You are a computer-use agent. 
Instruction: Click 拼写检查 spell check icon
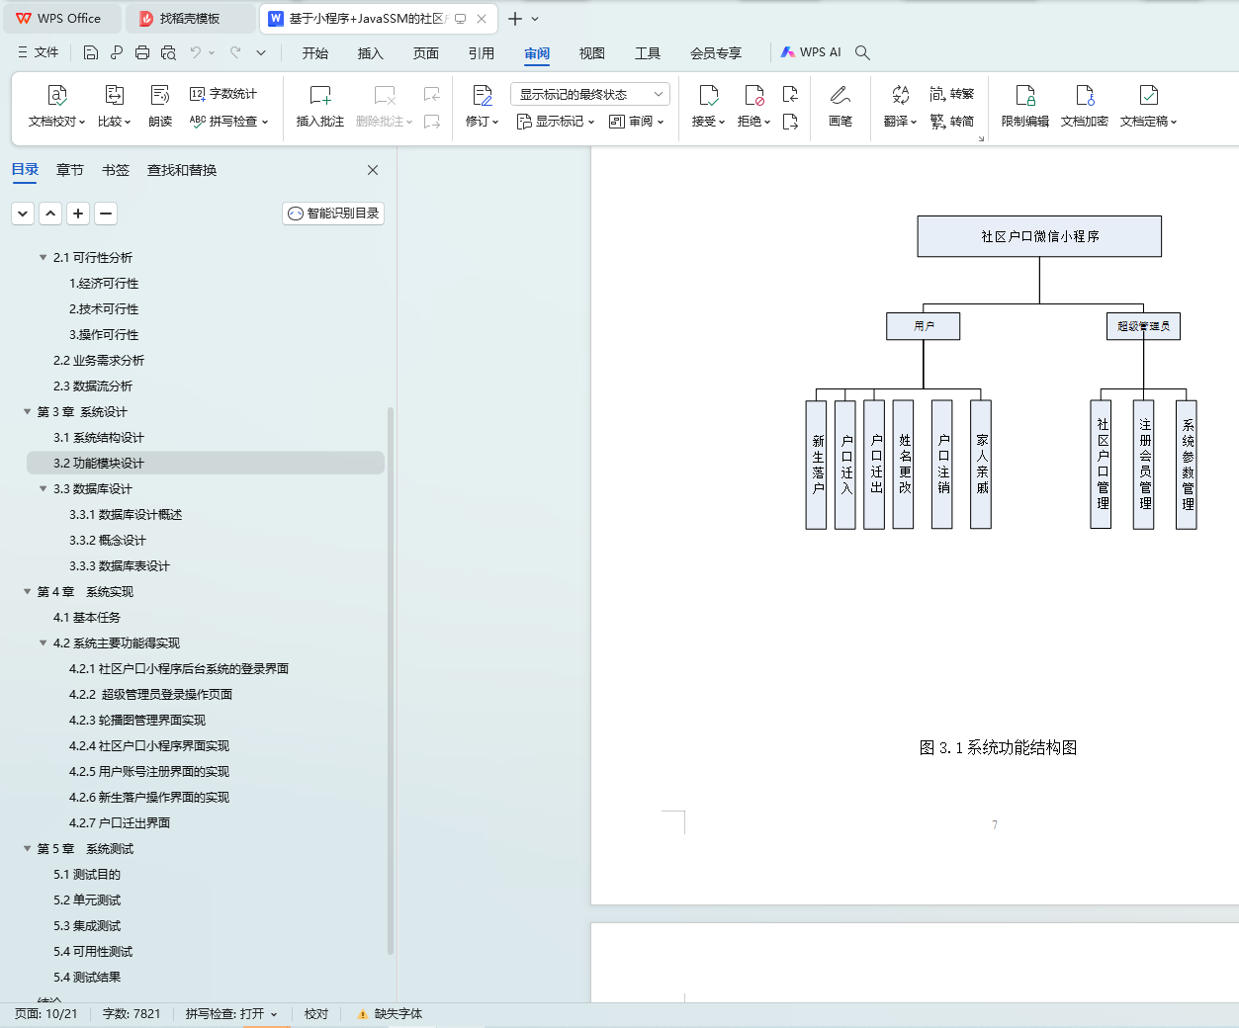(x=198, y=122)
